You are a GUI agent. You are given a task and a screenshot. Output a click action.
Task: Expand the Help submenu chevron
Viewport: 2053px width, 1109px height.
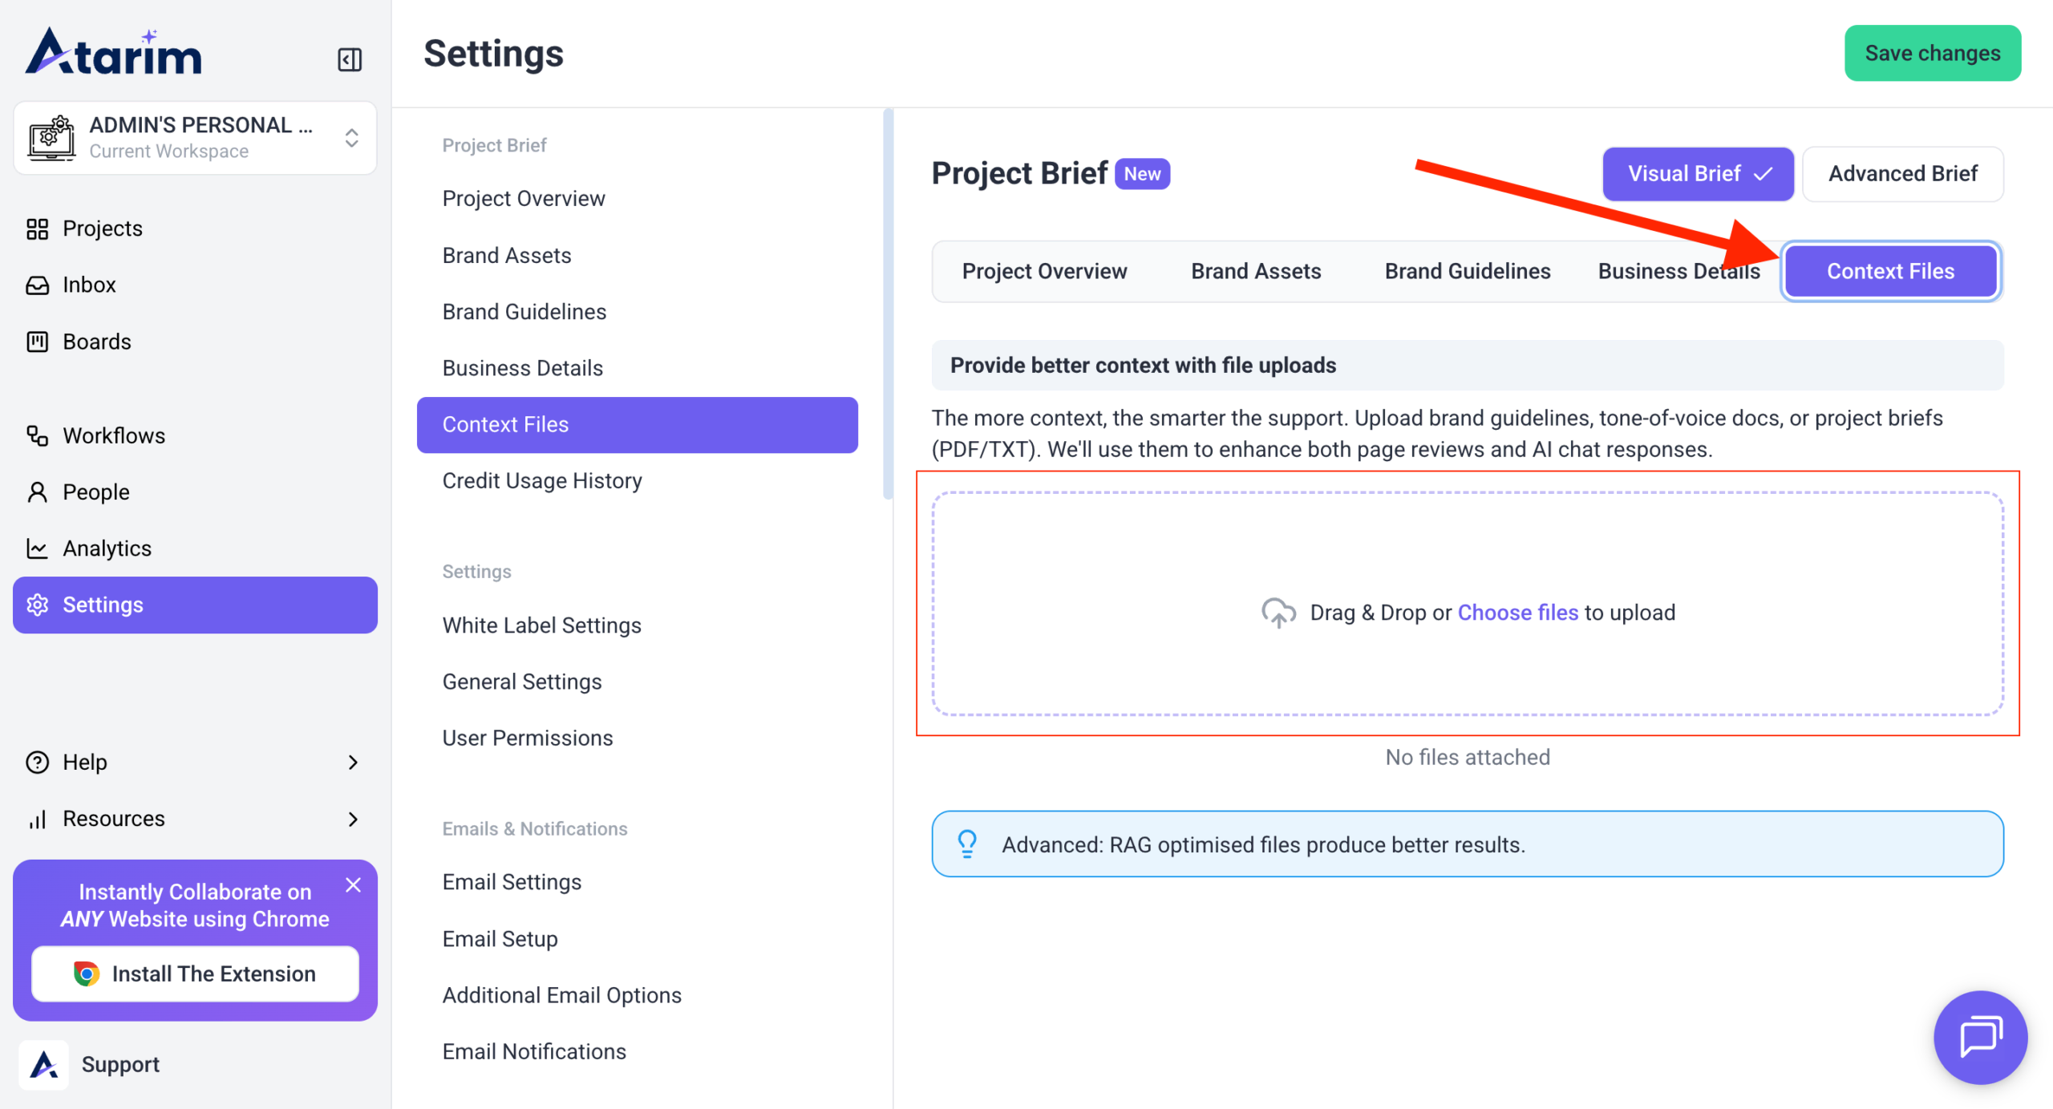point(353,762)
